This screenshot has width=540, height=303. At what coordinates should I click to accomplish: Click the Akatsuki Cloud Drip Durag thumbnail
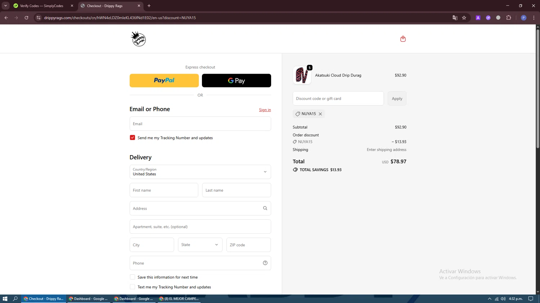click(302, 75)
